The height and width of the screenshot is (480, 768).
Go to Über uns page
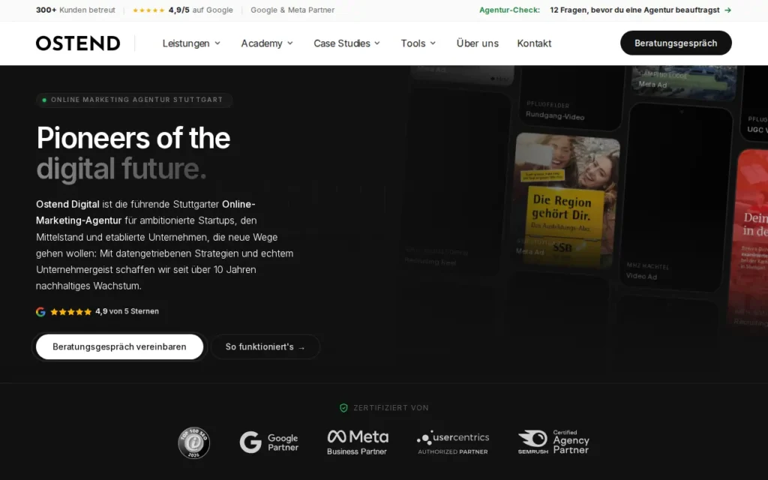click(x=477, y=43)
